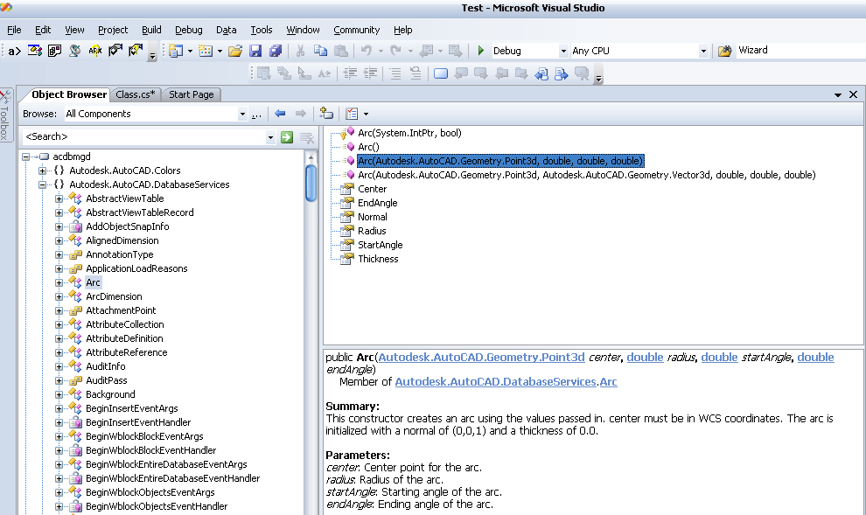Image resolution: width=866 pixels, height=515 pixels.
Task: Click the Open File folder icon
Action: click(x=235, y=51)
